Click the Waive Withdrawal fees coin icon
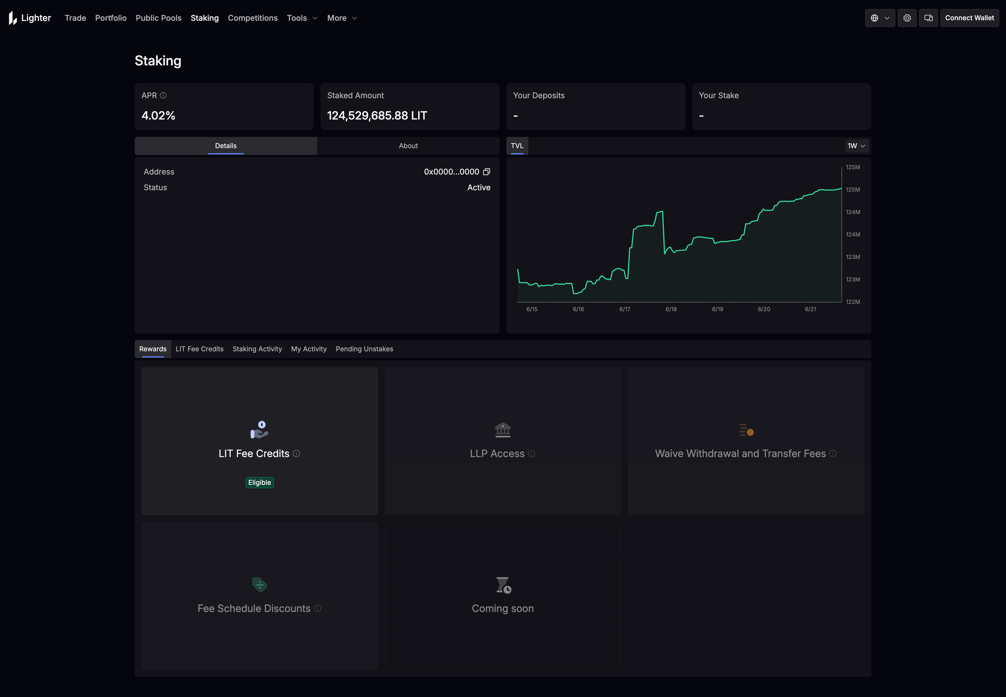Screen dimensions: 1006x697 pyautogui.click(x=746, y=430)
